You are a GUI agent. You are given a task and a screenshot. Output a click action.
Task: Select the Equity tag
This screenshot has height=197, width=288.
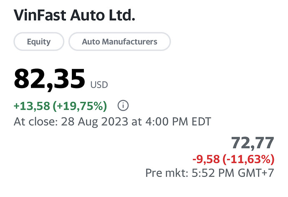tap(39, 42)
